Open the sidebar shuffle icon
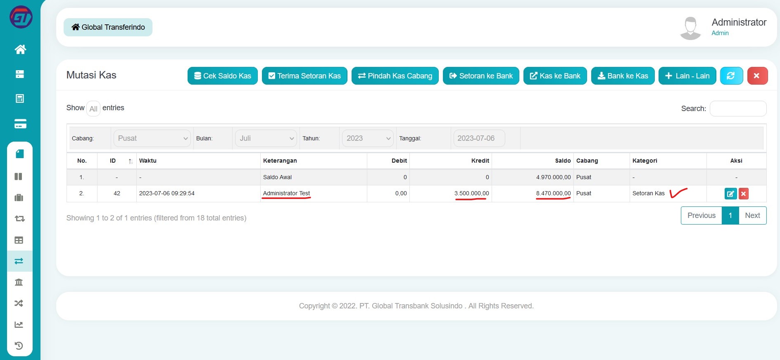Image resolution: width=780 pixels, height=360 pixels. point(19,303)
